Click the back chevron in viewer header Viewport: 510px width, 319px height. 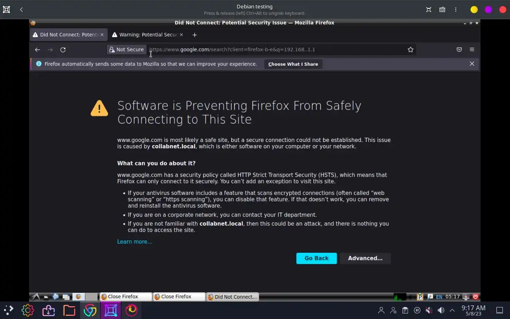pos(22,10)
